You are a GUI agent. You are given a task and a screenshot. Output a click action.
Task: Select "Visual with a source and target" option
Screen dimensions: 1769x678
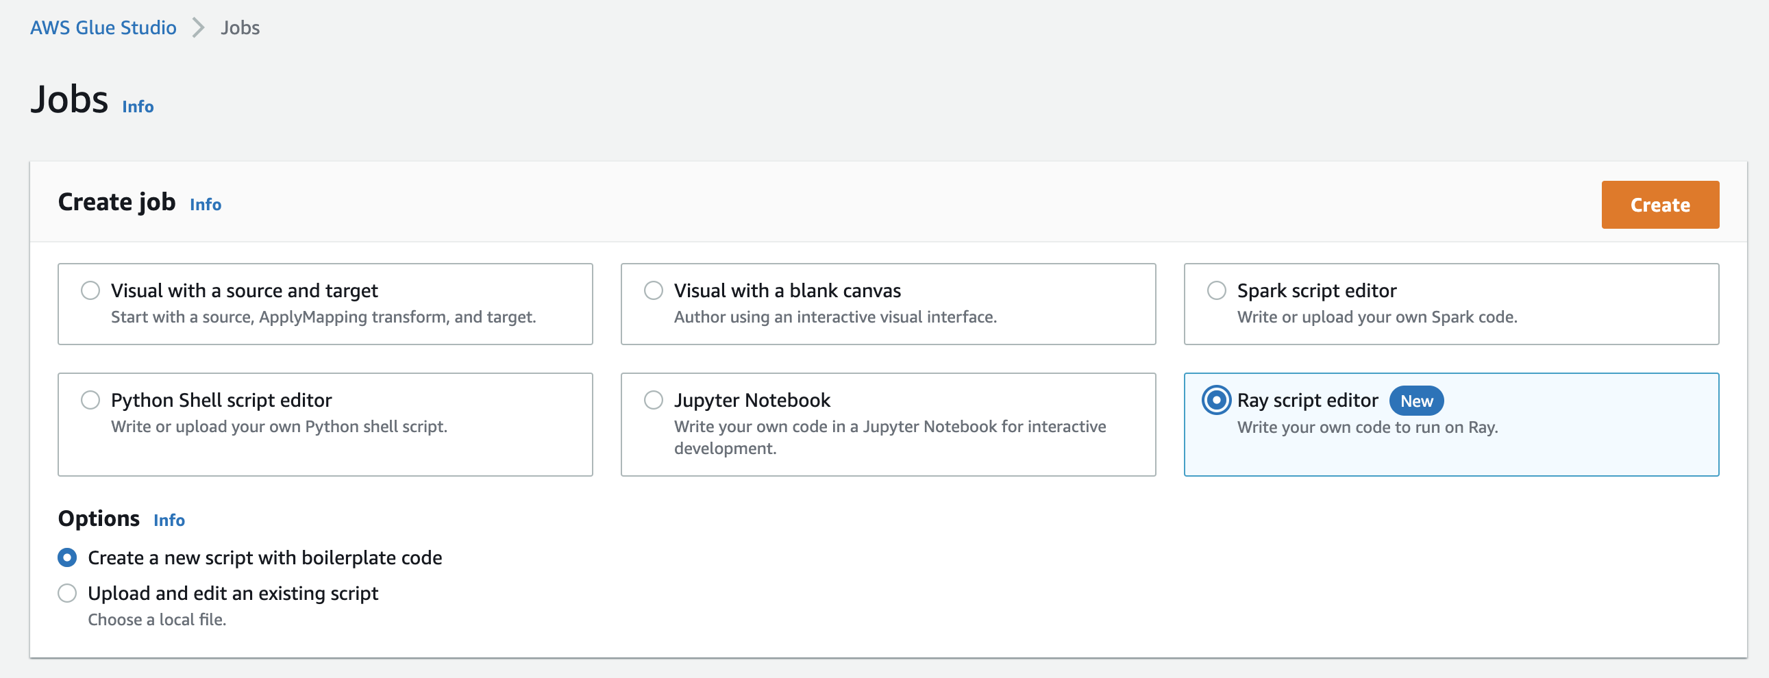91,291
